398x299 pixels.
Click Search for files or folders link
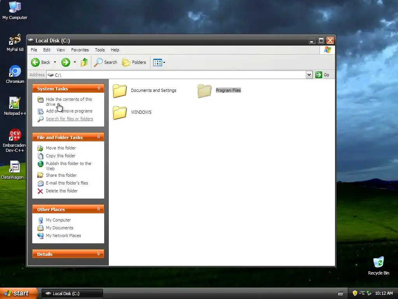pos(70,119)
